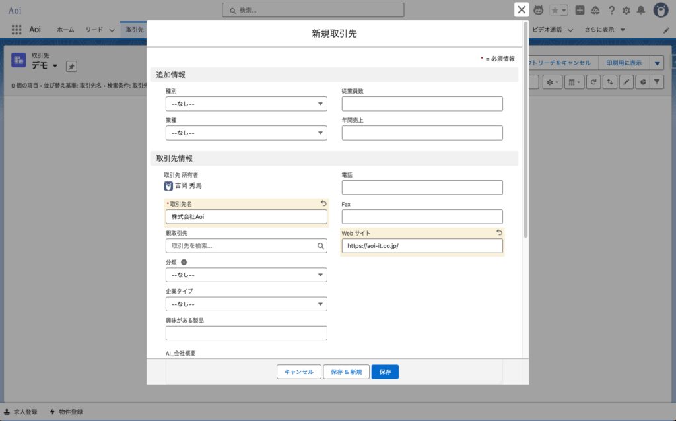
Task: Open the notifications bell
Action: (640, 10)
